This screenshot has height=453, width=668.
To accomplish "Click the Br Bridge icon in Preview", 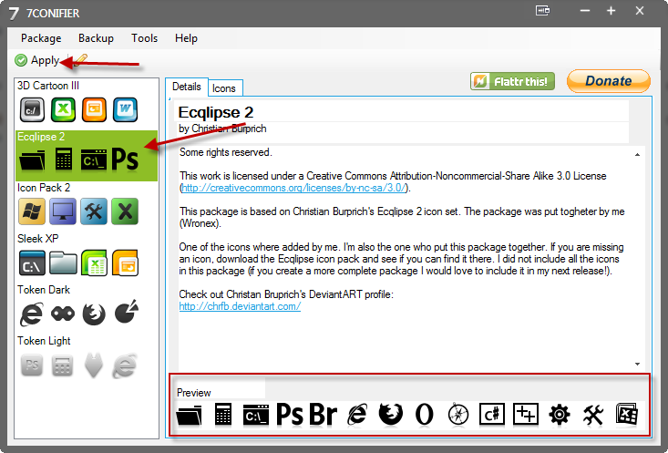I will click(x=324, y=415).
